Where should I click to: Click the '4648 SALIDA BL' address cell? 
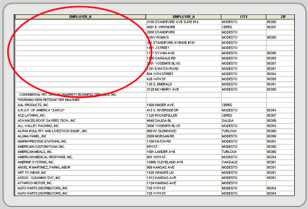coord(183,121)
